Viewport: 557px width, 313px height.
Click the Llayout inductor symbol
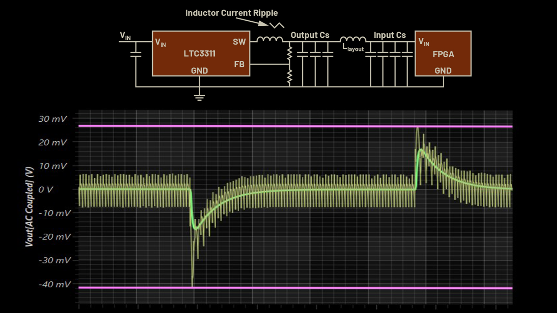(352, 39)
